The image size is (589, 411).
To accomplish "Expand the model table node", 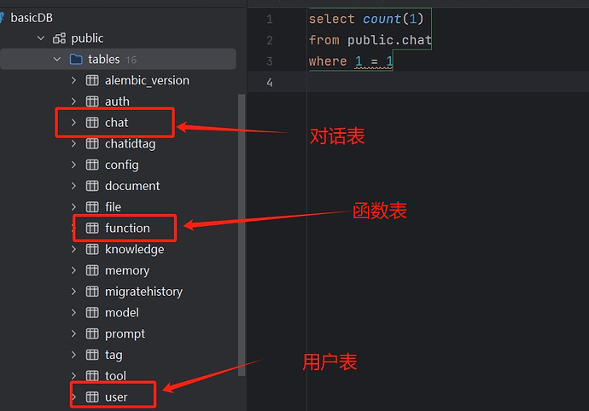I will (73, 312).
